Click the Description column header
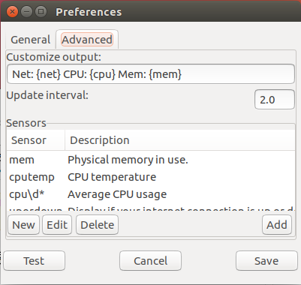Viewport: 301px width, 285px height. (180, 140)
